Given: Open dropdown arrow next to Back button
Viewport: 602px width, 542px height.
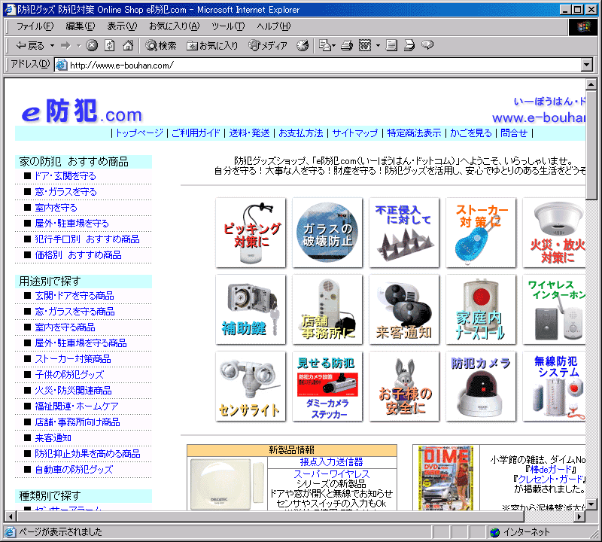Looking at the screenshot, I should point(52,46).
